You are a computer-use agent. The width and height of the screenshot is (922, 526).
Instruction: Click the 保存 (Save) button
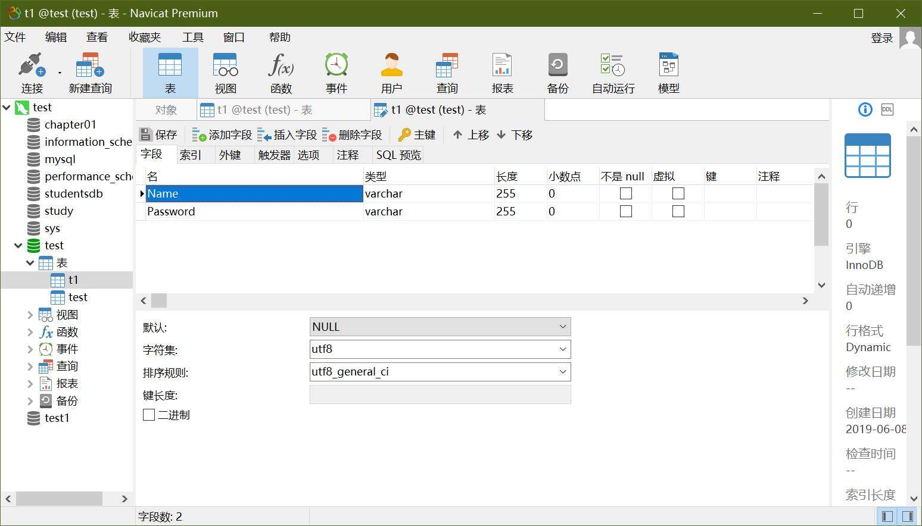pos(158,135)
